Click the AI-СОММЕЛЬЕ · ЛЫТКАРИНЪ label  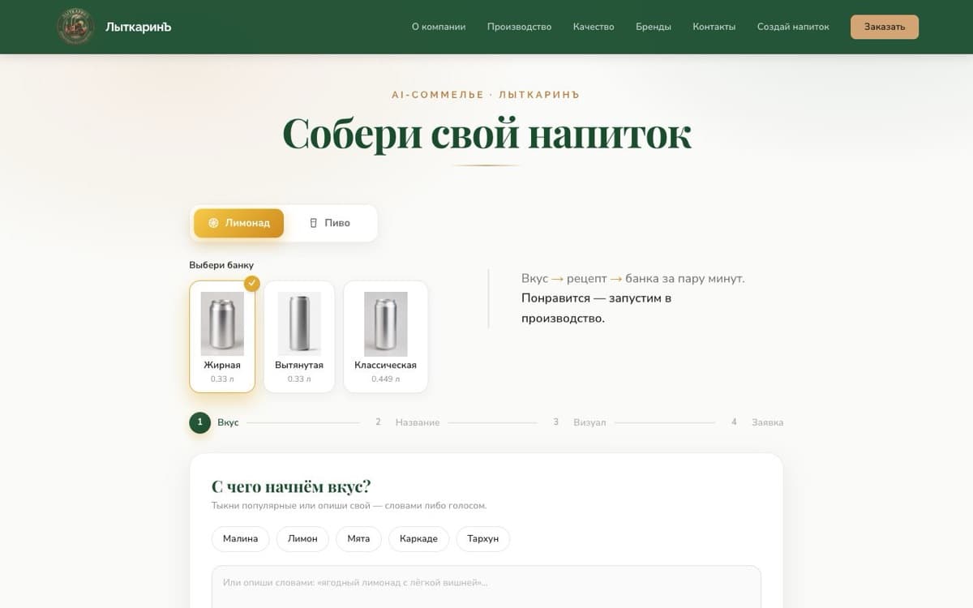(x=486, y=95)
